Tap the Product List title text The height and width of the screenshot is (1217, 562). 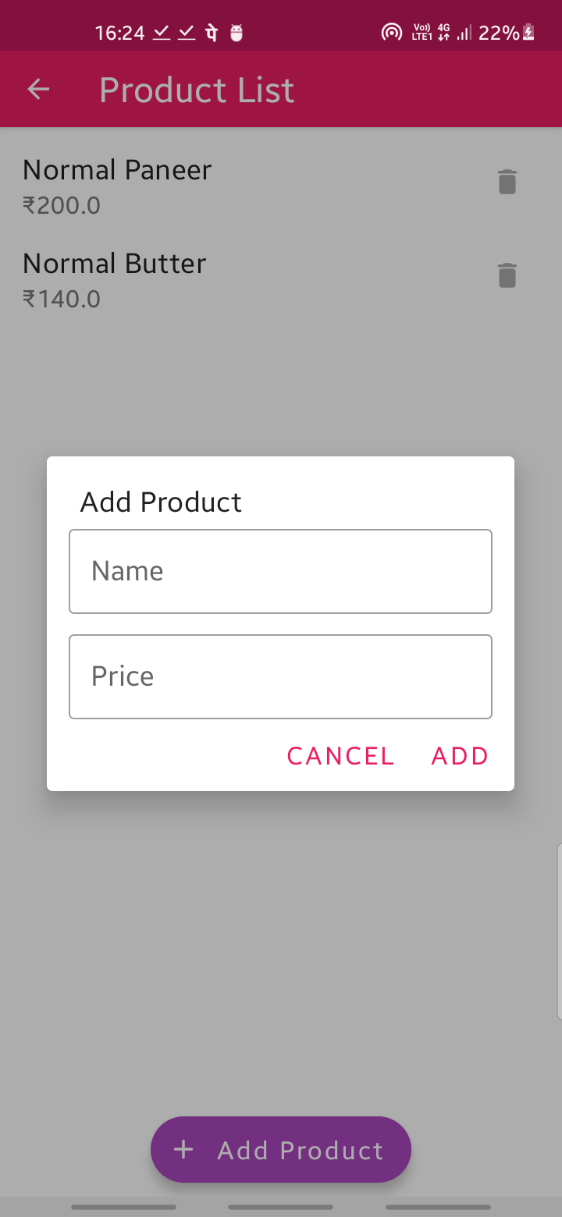[196, 89]
